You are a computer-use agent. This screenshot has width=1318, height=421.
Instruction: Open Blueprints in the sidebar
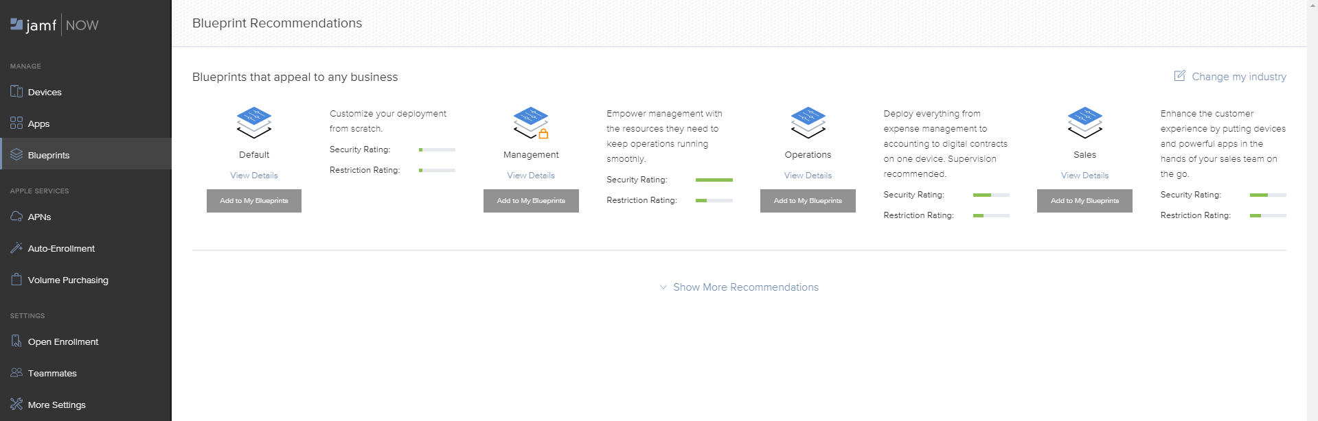point(49,155)
